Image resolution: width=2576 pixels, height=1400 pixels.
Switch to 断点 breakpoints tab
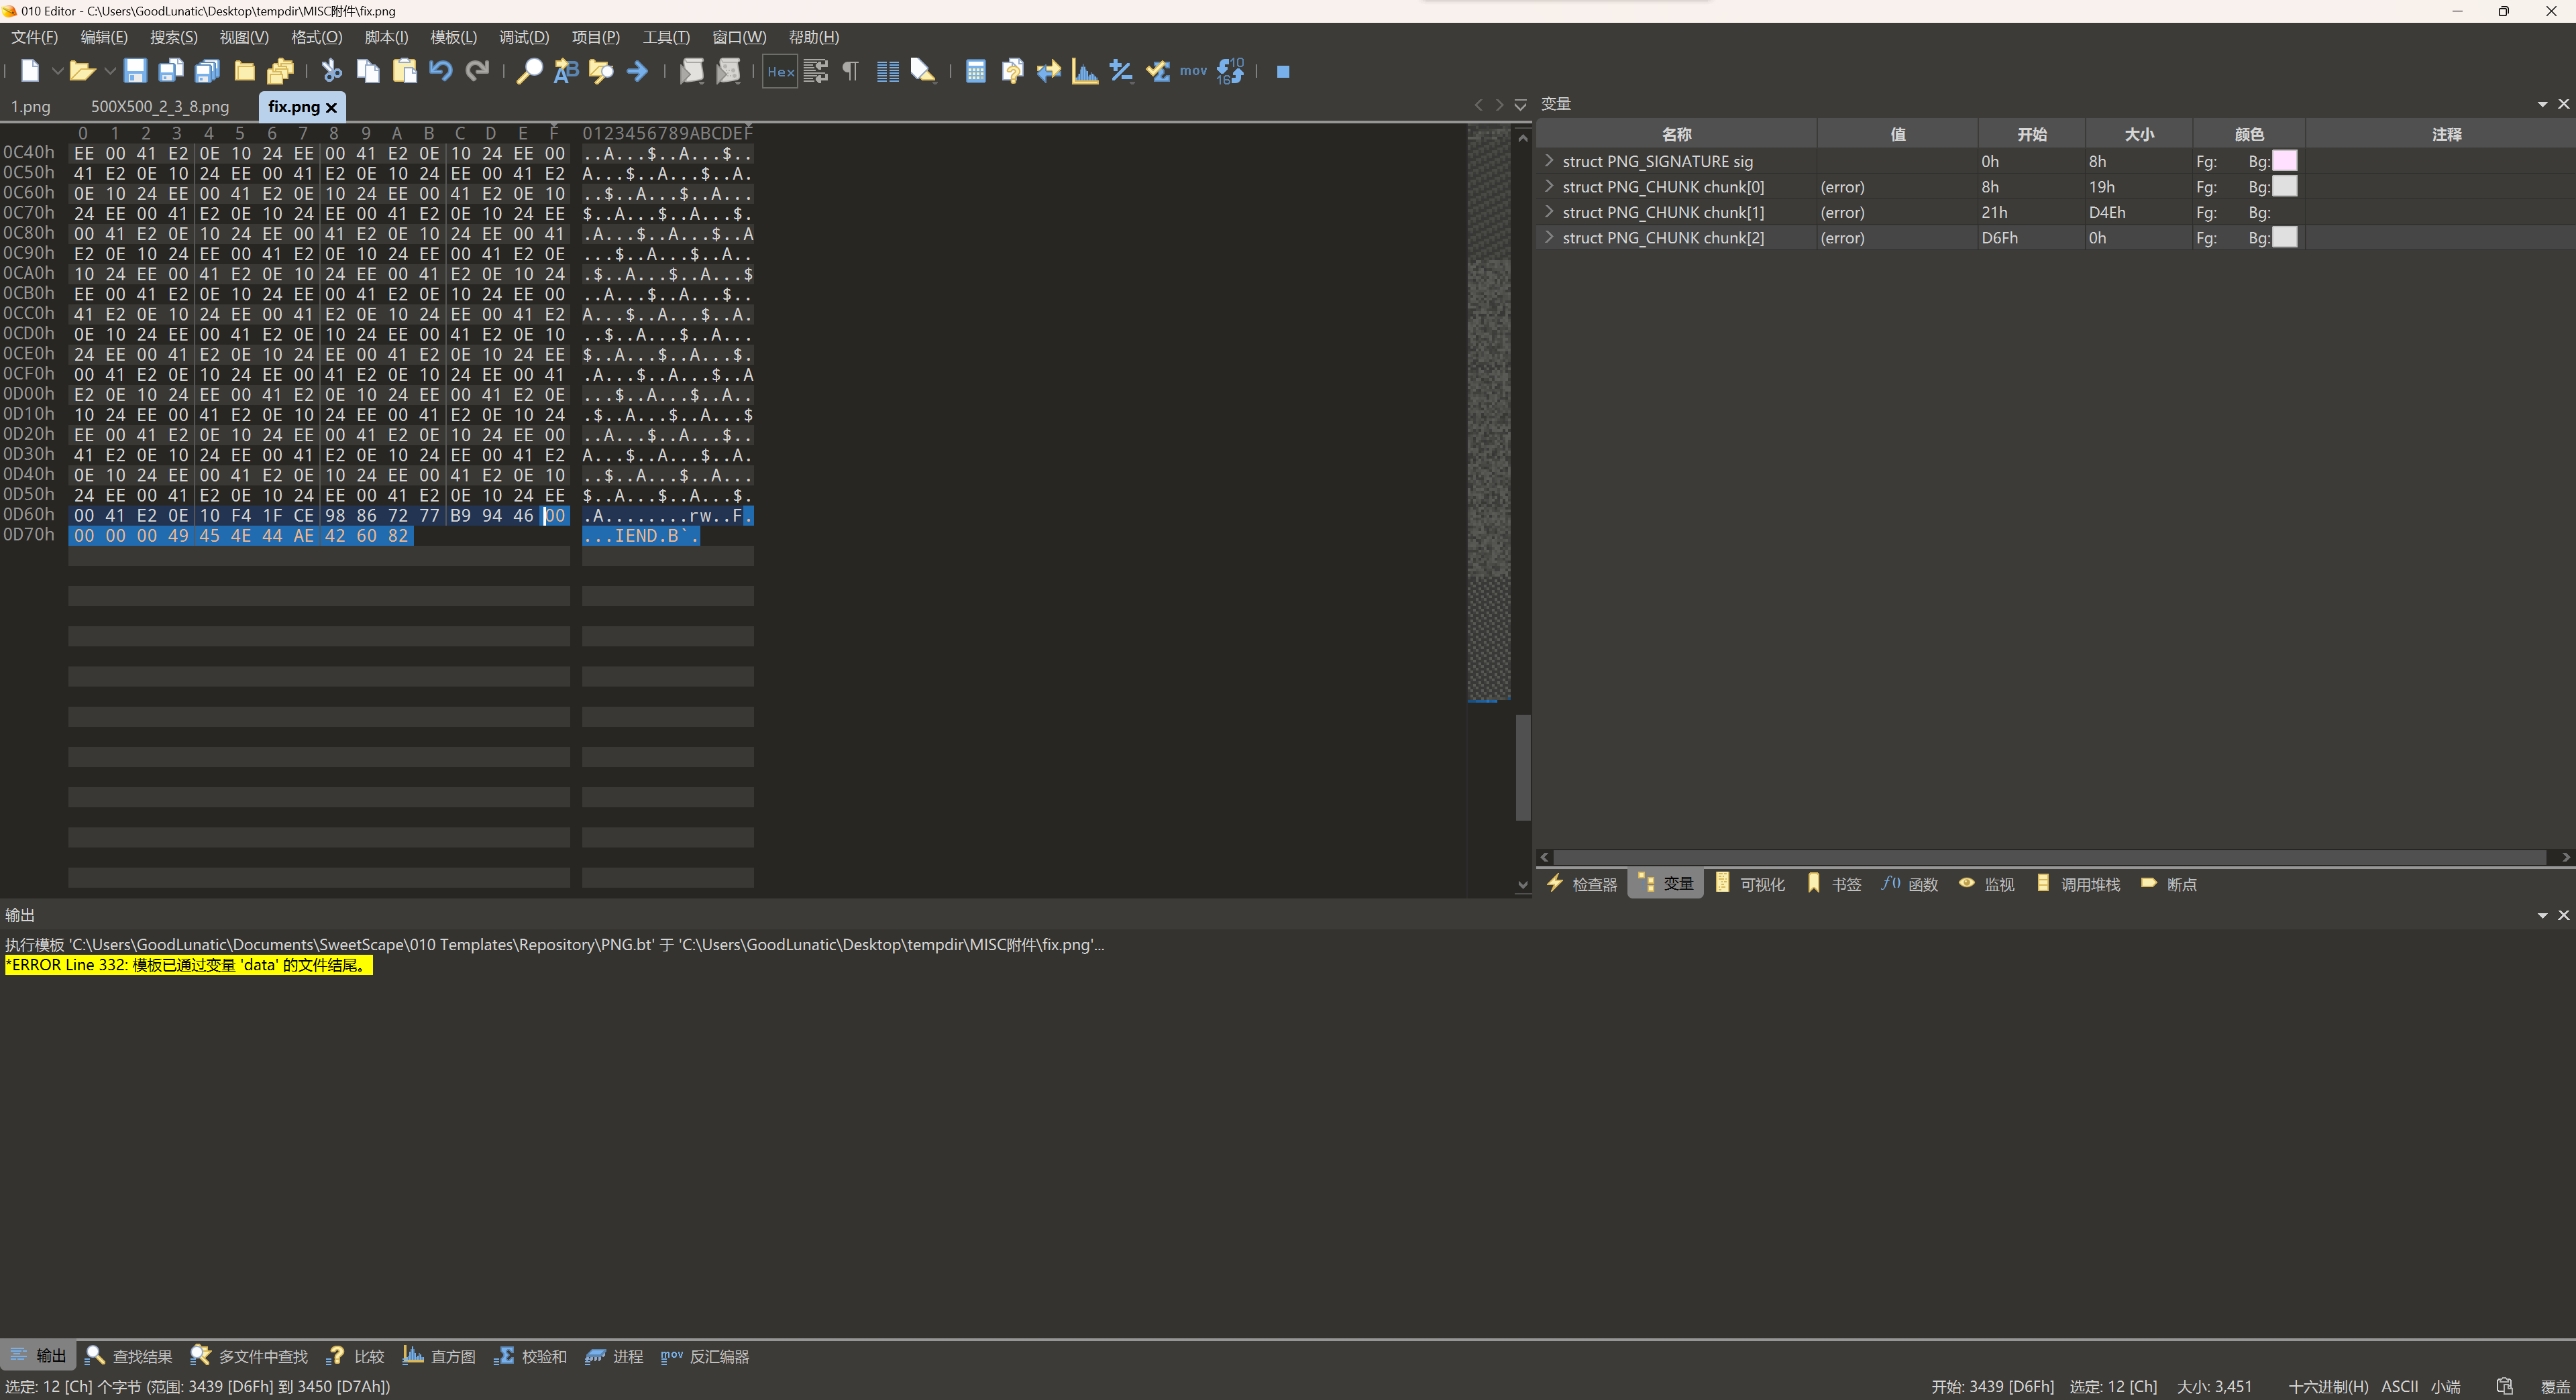tap(2169, 884)
